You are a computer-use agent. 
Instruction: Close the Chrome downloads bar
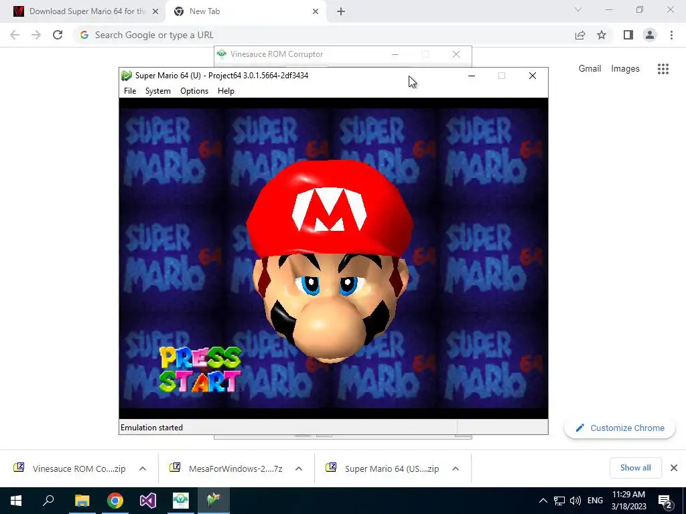point(674,468)
